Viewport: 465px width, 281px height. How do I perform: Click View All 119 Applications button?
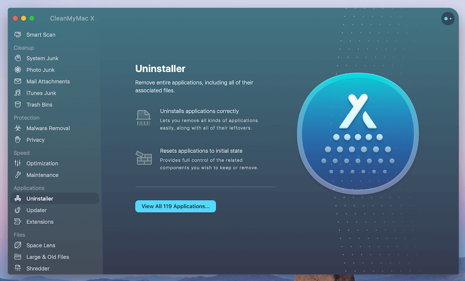pyautogui.click(x=176, y=206)
